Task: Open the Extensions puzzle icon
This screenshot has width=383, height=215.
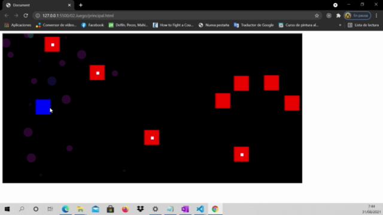Action: click(x=338, y=16)
